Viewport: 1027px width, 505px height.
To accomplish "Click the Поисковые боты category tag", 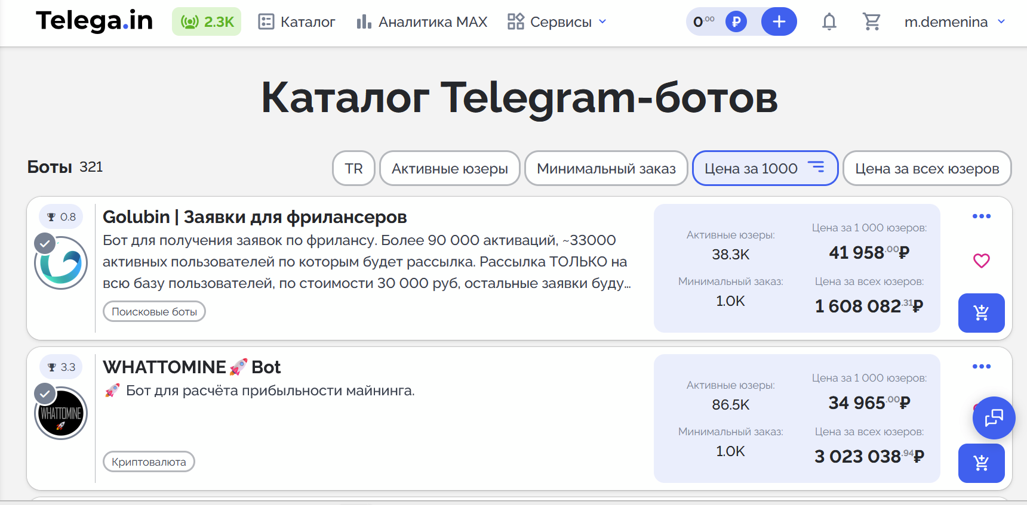I will pyautogui.click(x=154, y=311).
